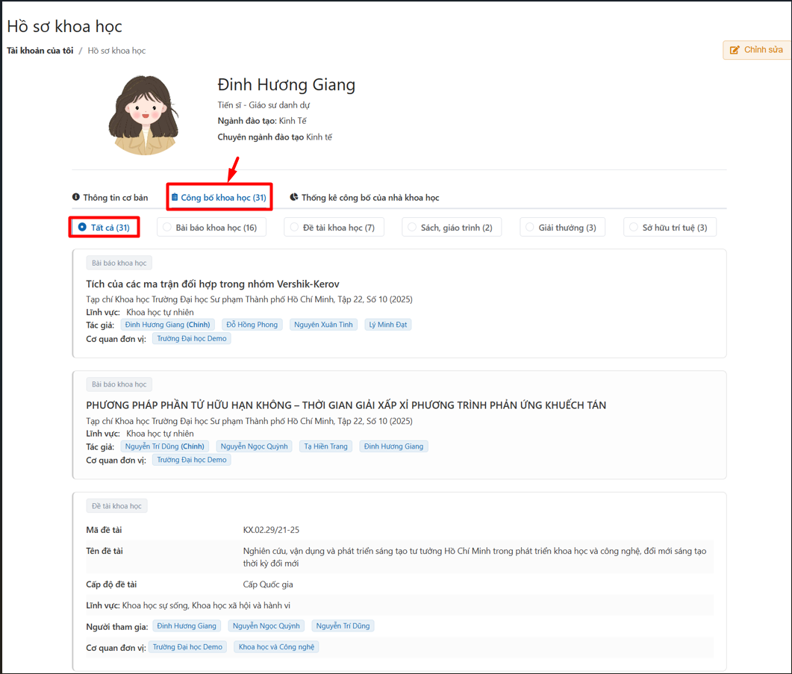Switch to Thống kê công bố của nhà khoa học tab

tap(370, 198)
